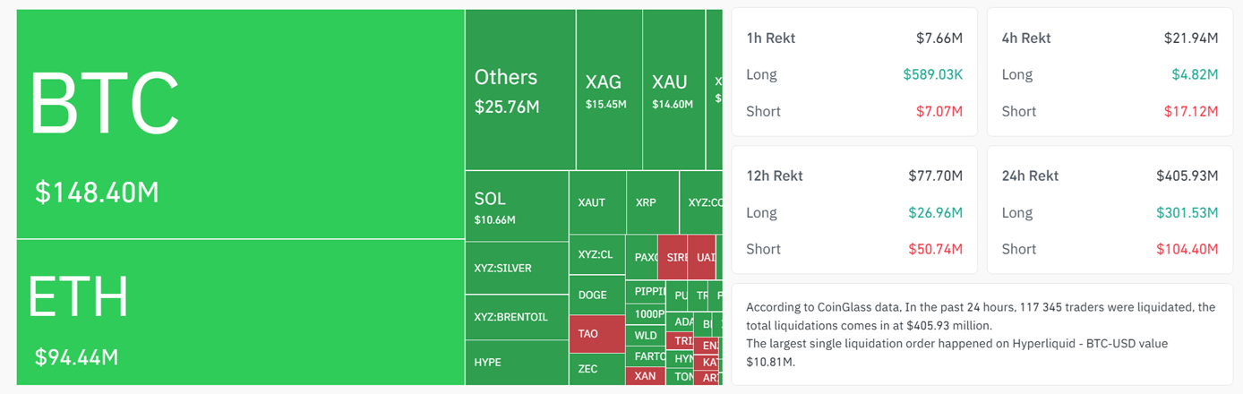Click the 12h Rekt card heading

(x=774, y=176)
